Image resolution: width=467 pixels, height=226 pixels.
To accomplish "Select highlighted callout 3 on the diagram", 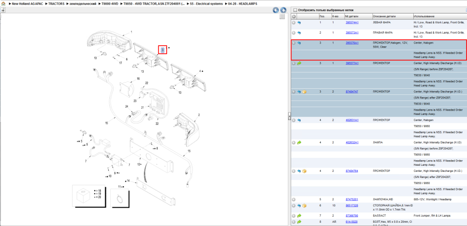I will coord(163,50).
